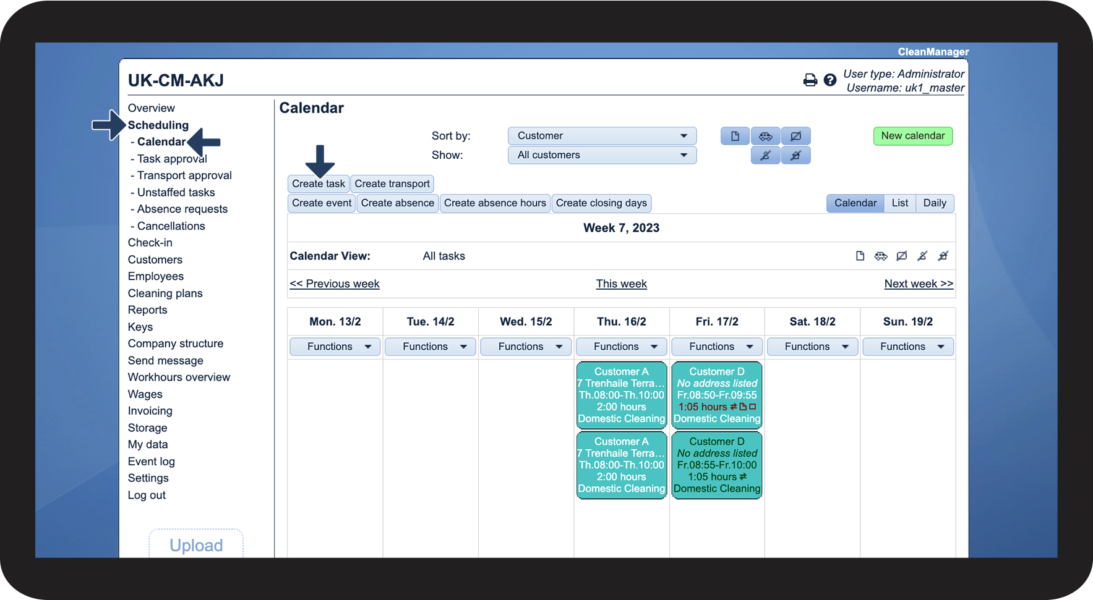Viewport: 1093px width, 600px height.
Task: Open Cleaning plans in sidebar
Action: (x=165, y=294)
